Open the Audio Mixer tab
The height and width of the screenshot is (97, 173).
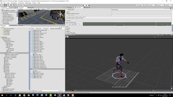coord(13,26)
